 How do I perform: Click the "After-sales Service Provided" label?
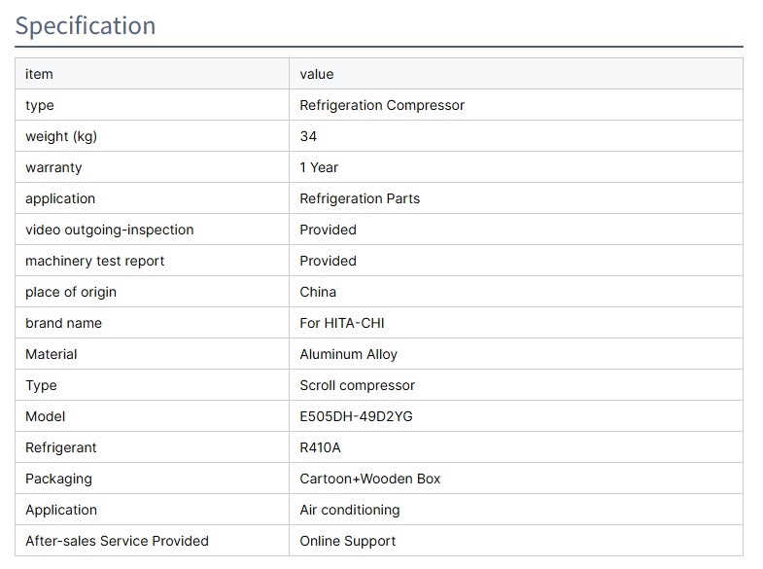[117, 541]
